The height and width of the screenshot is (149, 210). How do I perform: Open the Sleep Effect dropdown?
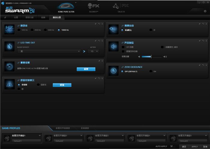coord(49,51)
